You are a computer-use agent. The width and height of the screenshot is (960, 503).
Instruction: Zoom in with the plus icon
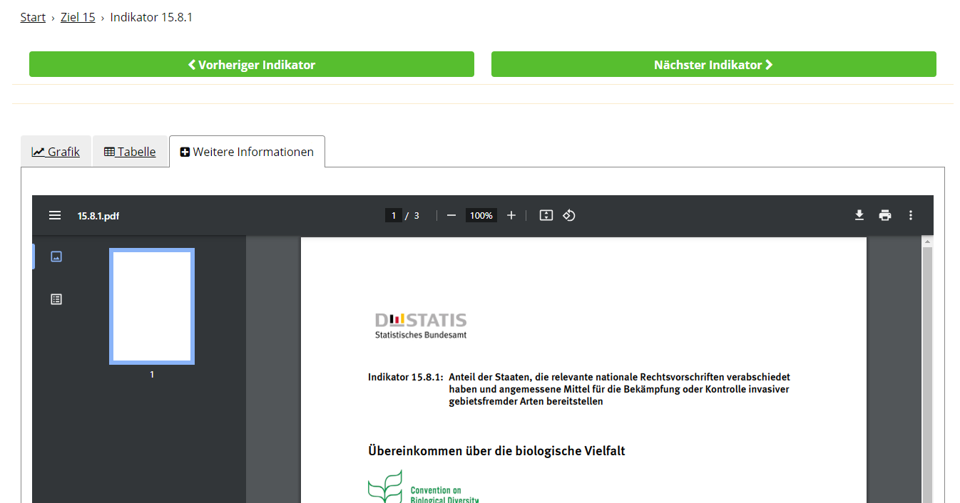click(511, 215)
